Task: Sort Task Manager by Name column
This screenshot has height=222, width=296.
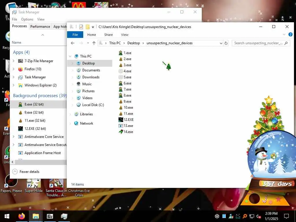Action: 16,42
